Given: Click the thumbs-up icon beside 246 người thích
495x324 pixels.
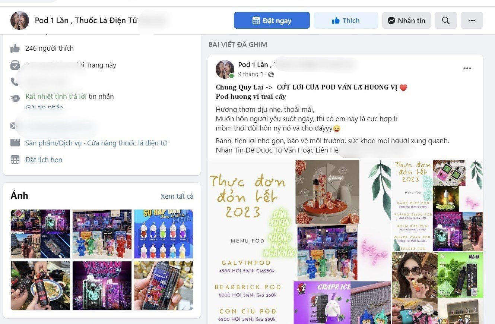Looking at the screenshot, I should [15, 48].
